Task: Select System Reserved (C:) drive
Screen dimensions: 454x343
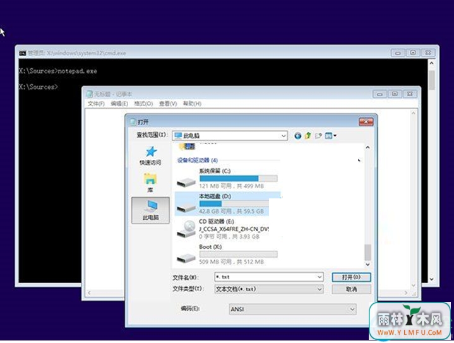Action: 227,179
